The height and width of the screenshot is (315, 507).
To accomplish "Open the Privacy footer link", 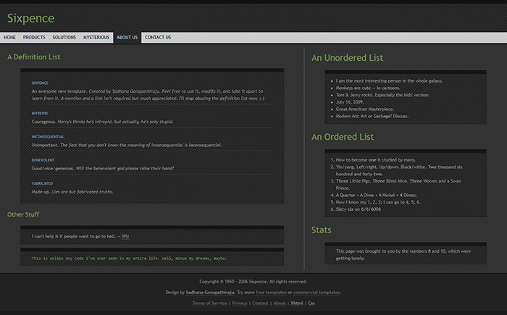I will (x=239, y=303).
